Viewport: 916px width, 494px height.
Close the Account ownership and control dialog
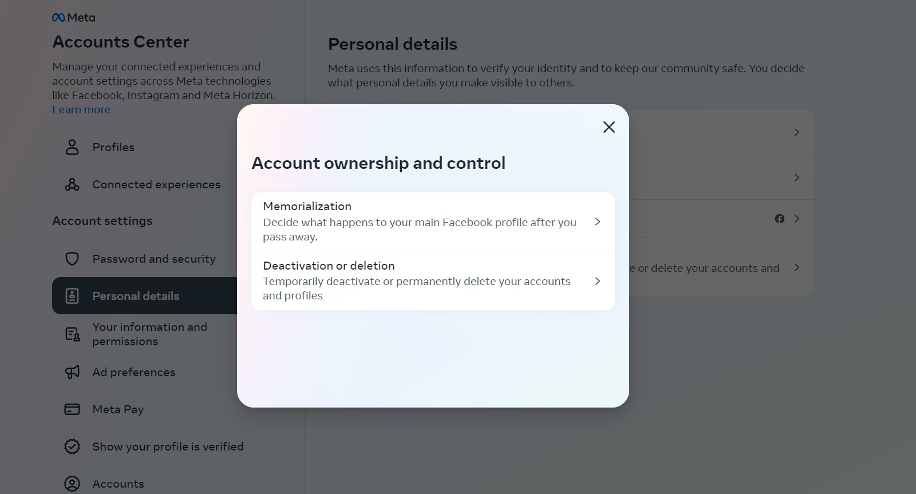609,127
